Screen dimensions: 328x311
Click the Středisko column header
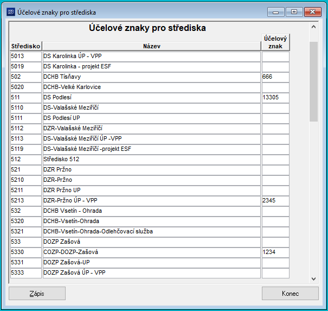(x=25, y=46)
